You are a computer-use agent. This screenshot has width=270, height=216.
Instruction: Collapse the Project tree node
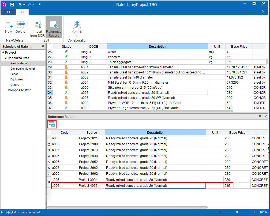[x=3, y=53]
